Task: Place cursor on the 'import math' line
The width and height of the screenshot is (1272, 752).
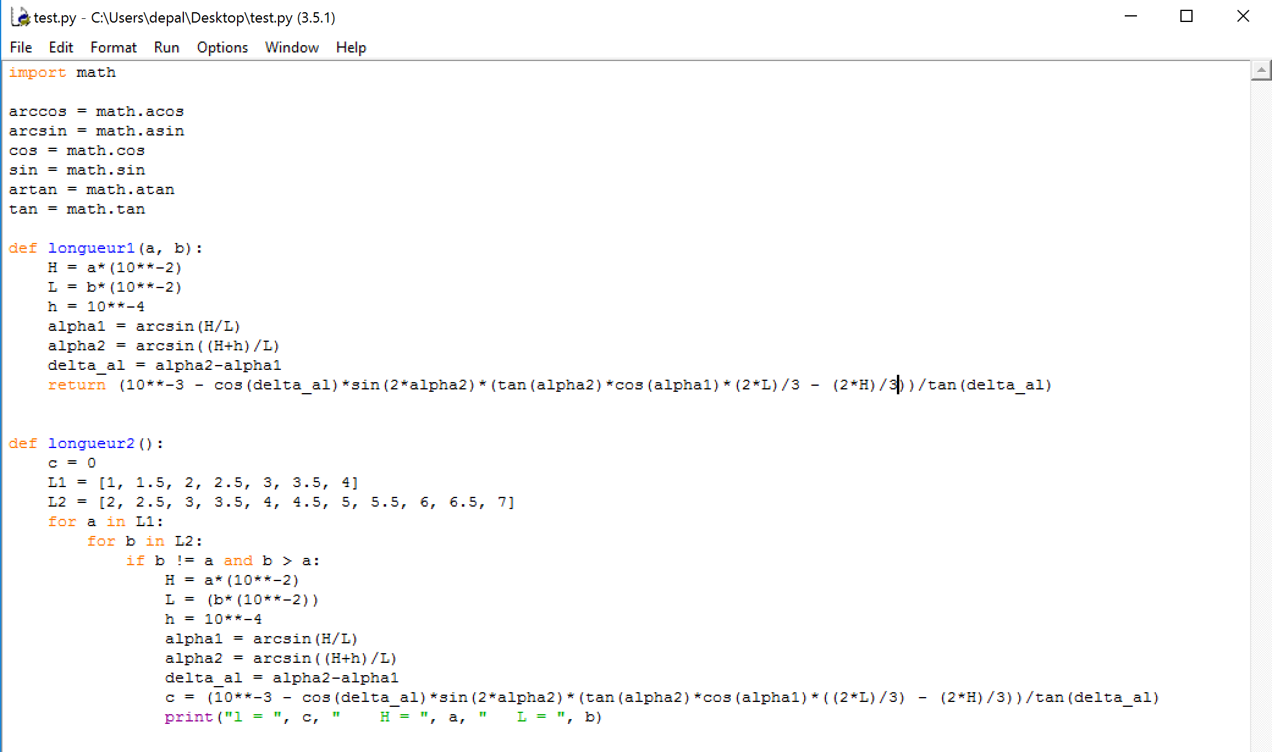Action: [x=62, y=73]
